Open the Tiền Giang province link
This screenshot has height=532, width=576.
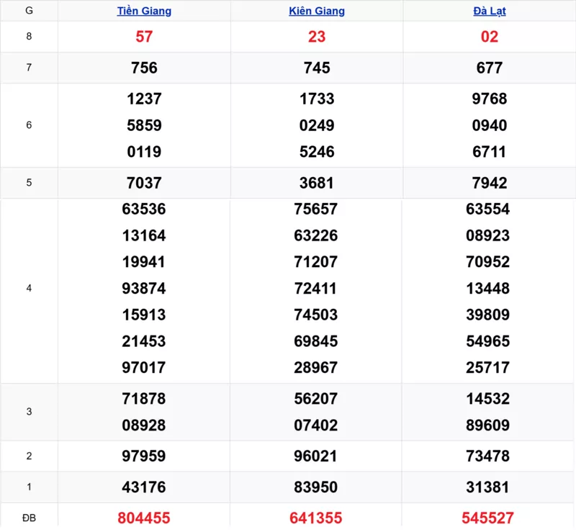tap(144, 11)
